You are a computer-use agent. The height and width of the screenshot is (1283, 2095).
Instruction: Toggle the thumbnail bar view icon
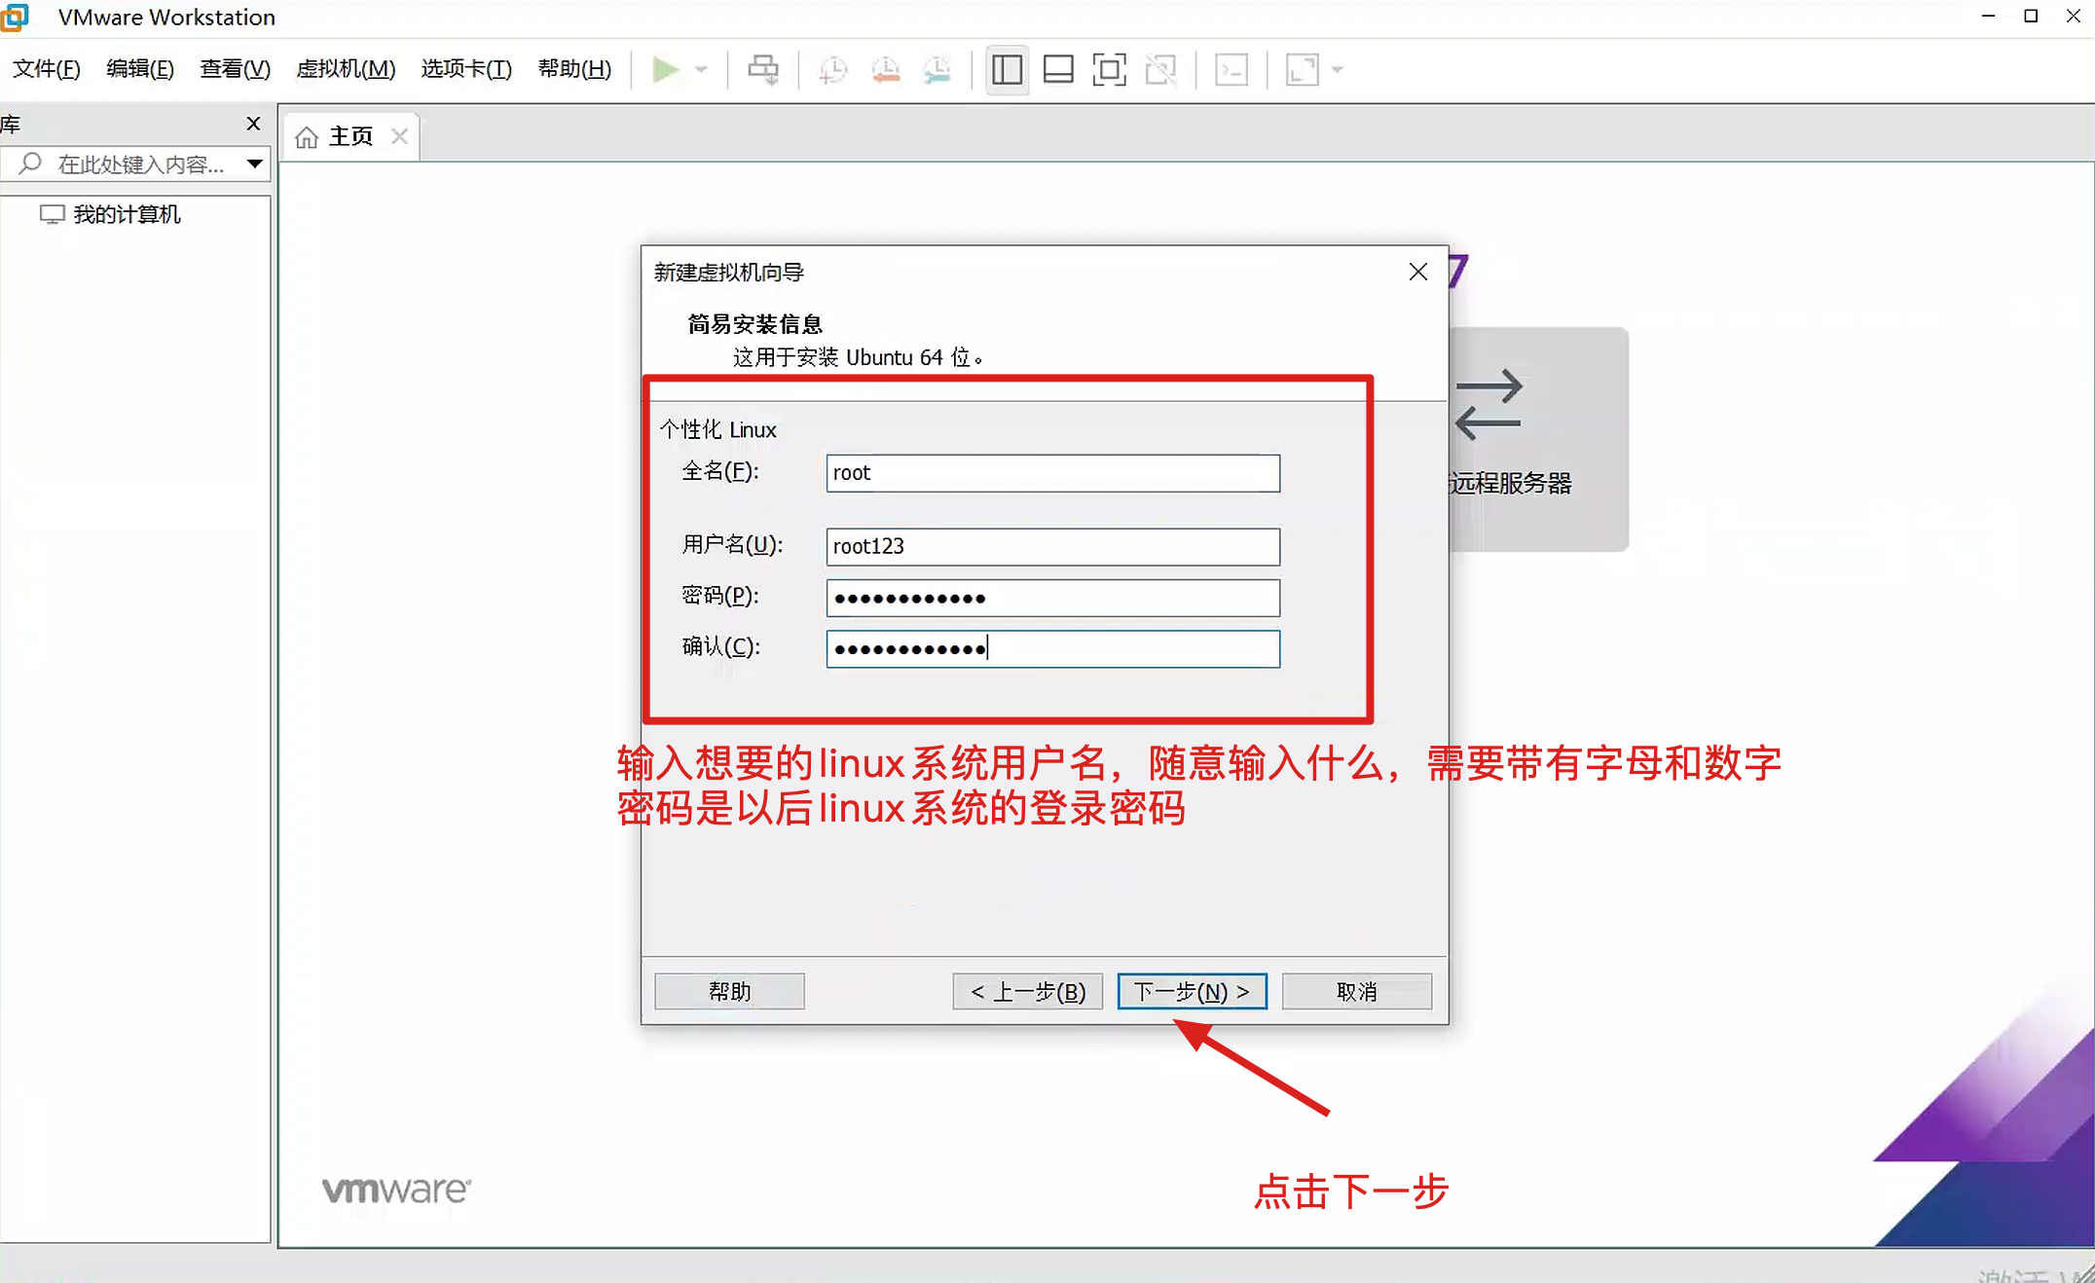coord(1058,70)
